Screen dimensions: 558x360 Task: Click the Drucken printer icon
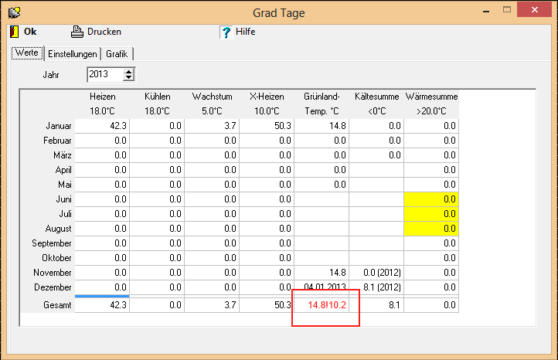pos(77,32)
